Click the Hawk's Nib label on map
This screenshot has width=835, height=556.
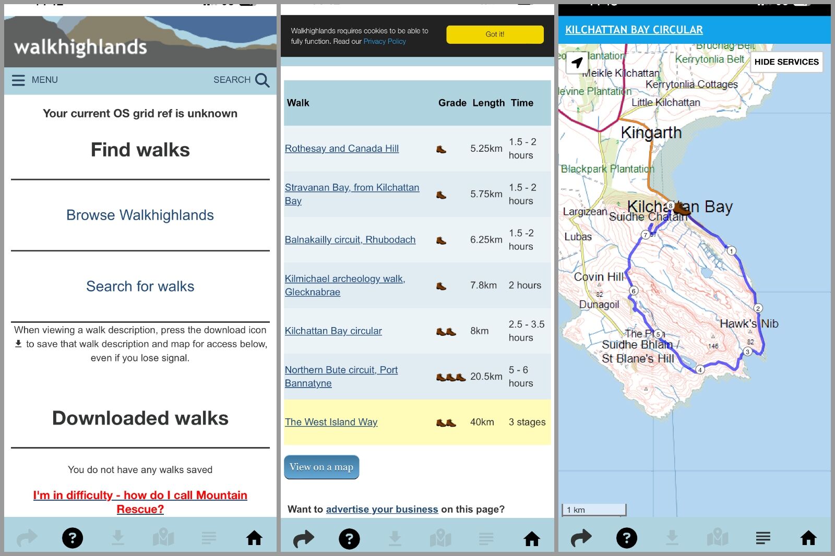point(749,323)
